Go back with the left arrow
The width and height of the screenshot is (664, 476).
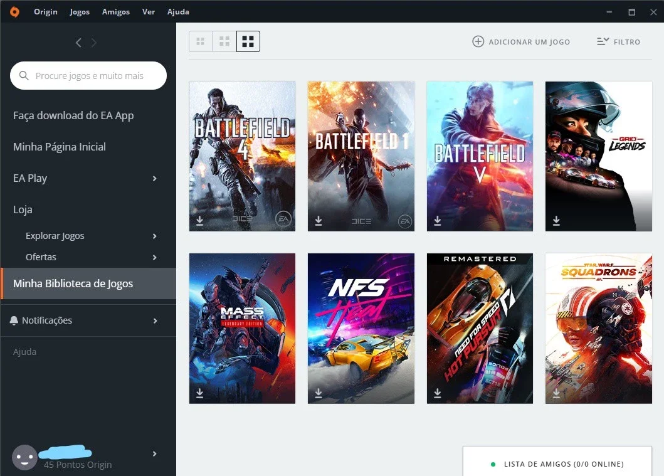tap(78, 43)
